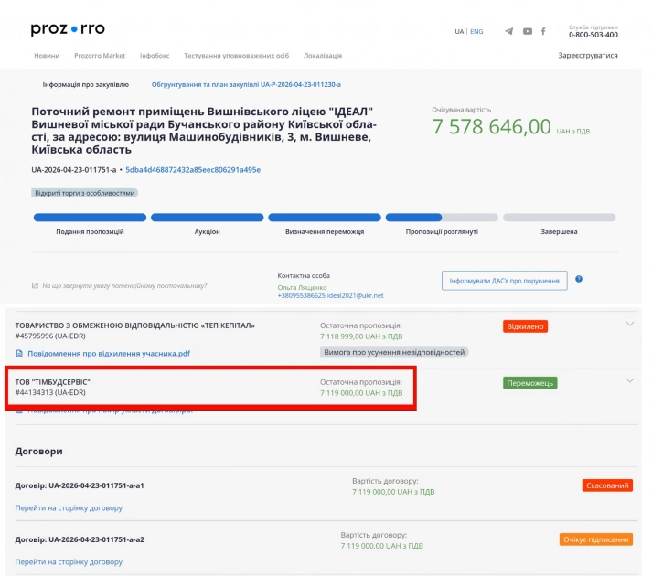
Task: Open Prozorro Market in the navigation
Action: 100,55
